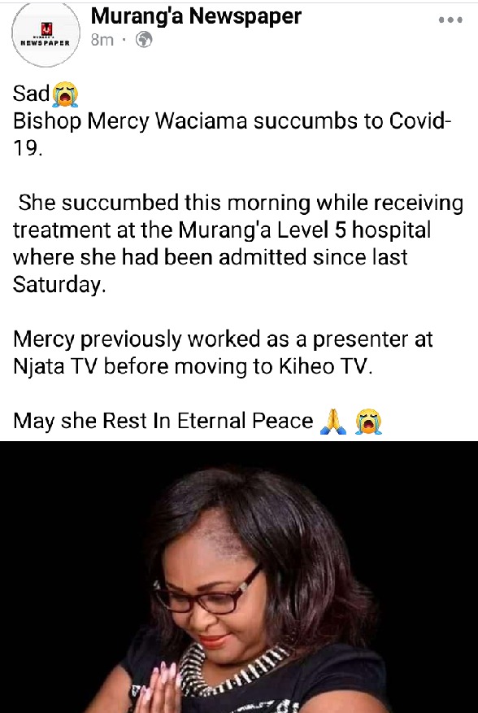Click the red logo inside the profile avatar
The height and width of the screenshot is (713, 478).
click(x=46, y=28)
